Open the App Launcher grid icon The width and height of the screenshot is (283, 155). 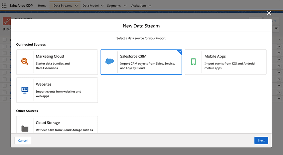[4, 6]
